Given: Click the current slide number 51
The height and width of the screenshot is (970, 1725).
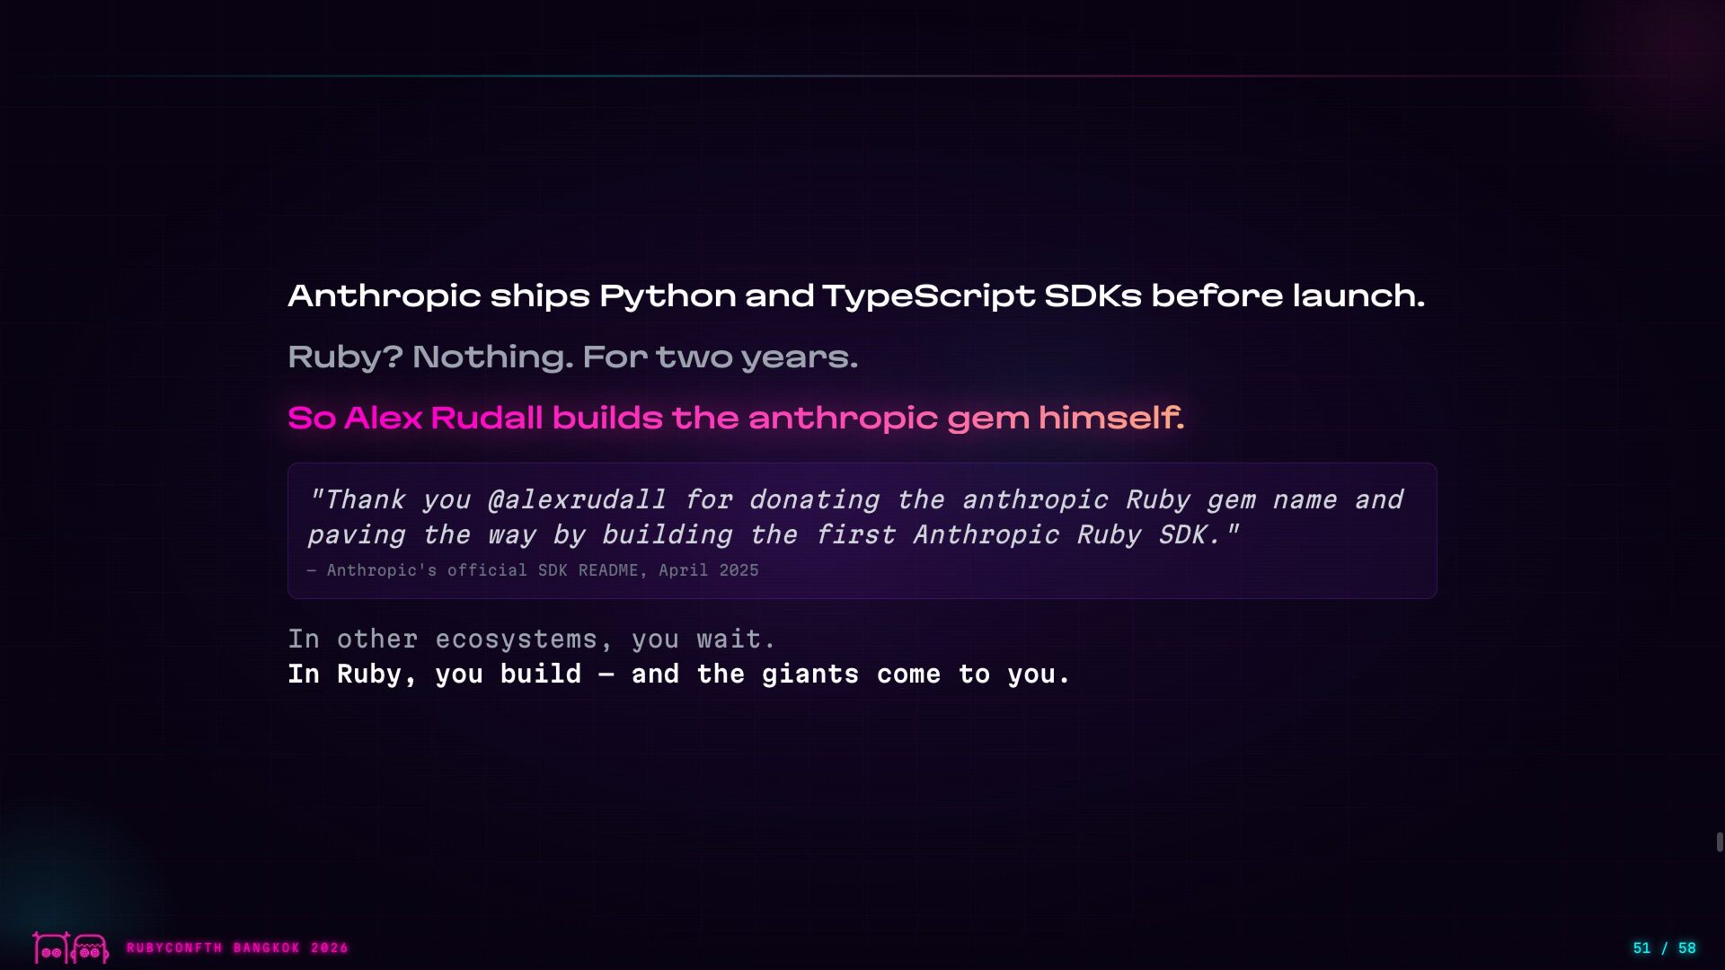Looking at the screenshot, I should (1641, 948).
